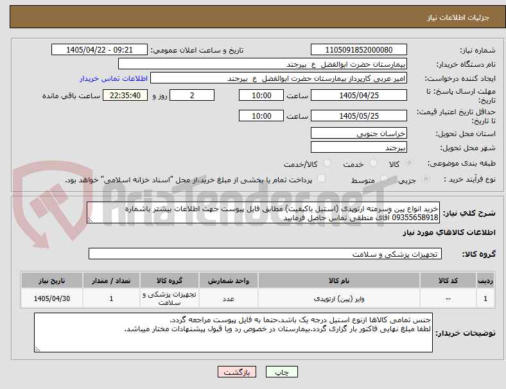
Task: Click the requester field امیر عربی کارپرداز
Action: [279, 78]
